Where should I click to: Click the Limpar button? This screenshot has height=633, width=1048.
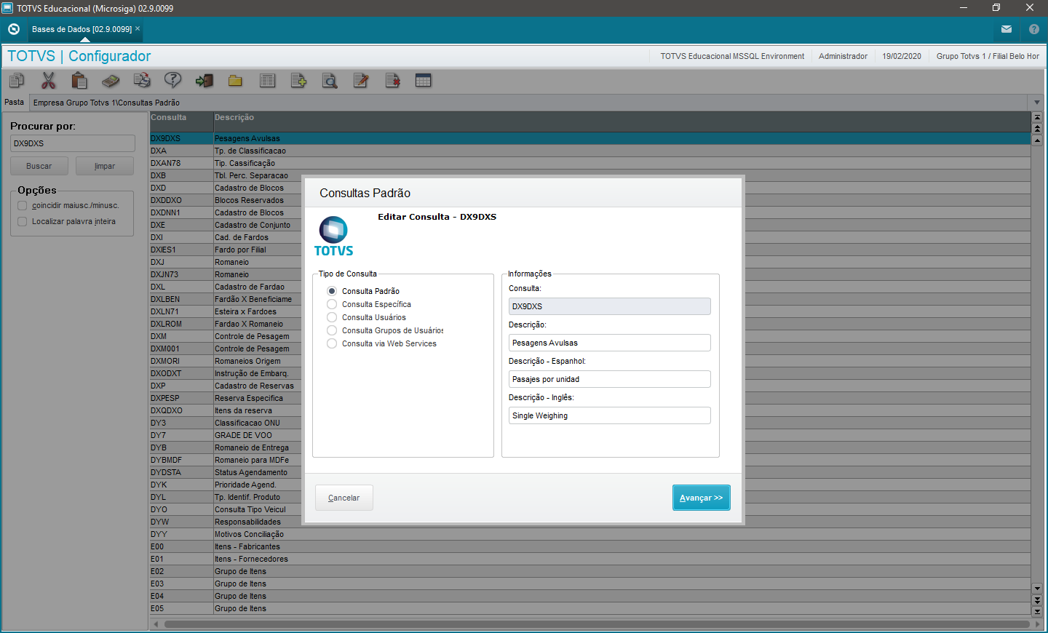tap(105, 166)
